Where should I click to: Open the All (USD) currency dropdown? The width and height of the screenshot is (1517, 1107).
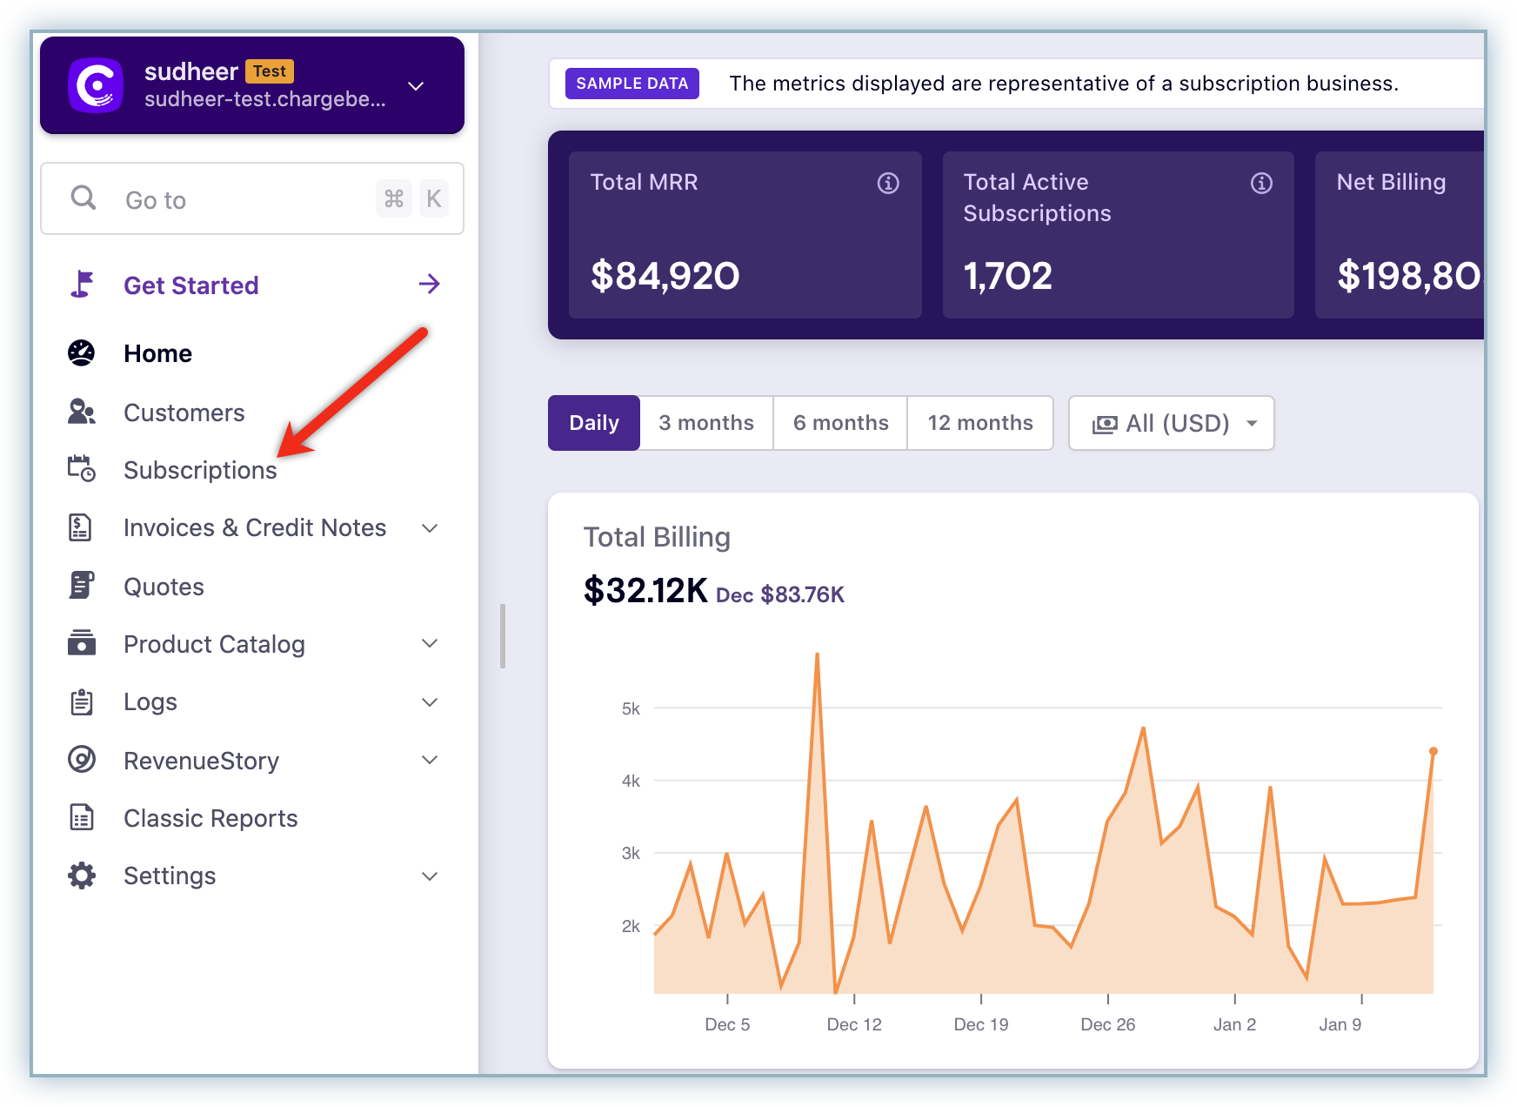(1171, 424)
